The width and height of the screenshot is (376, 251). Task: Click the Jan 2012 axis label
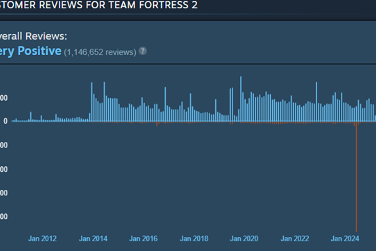click(x=42, y=238)
